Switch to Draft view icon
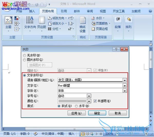 click(x=101, y=134)
